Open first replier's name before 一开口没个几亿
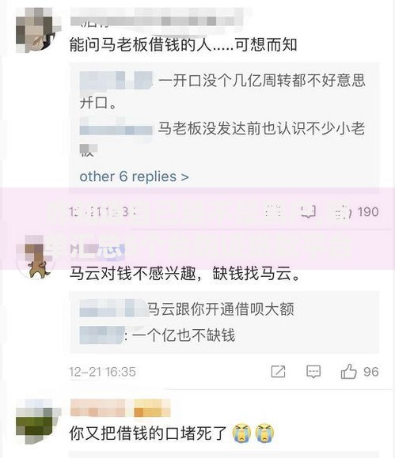The image size is (395, 458). 116,80
